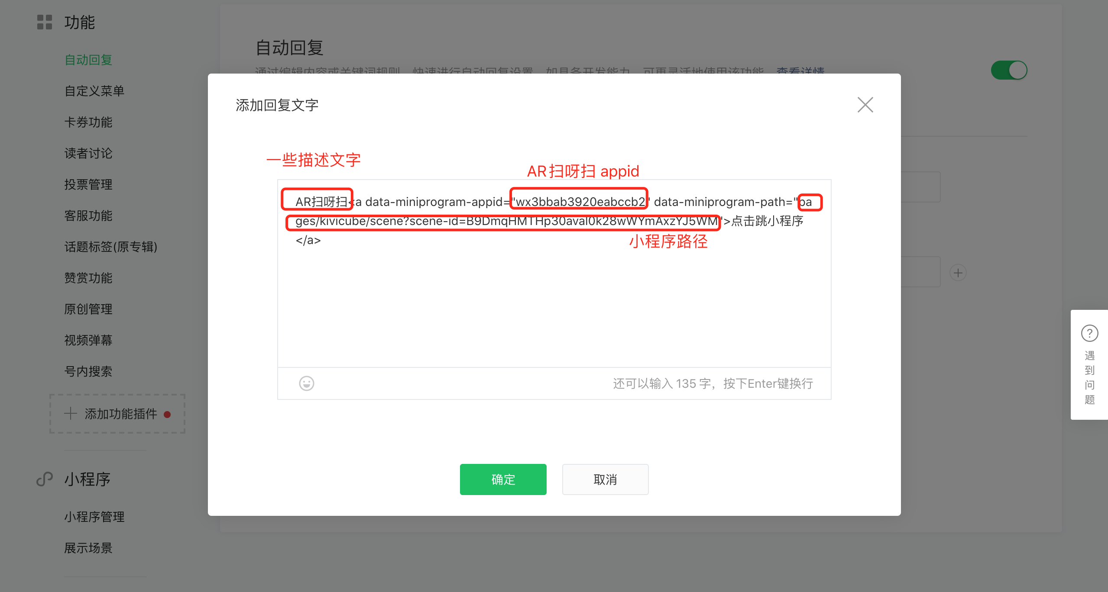Click 添加功能插件 dashed box

pyautogui.click(x=117, y=414)
